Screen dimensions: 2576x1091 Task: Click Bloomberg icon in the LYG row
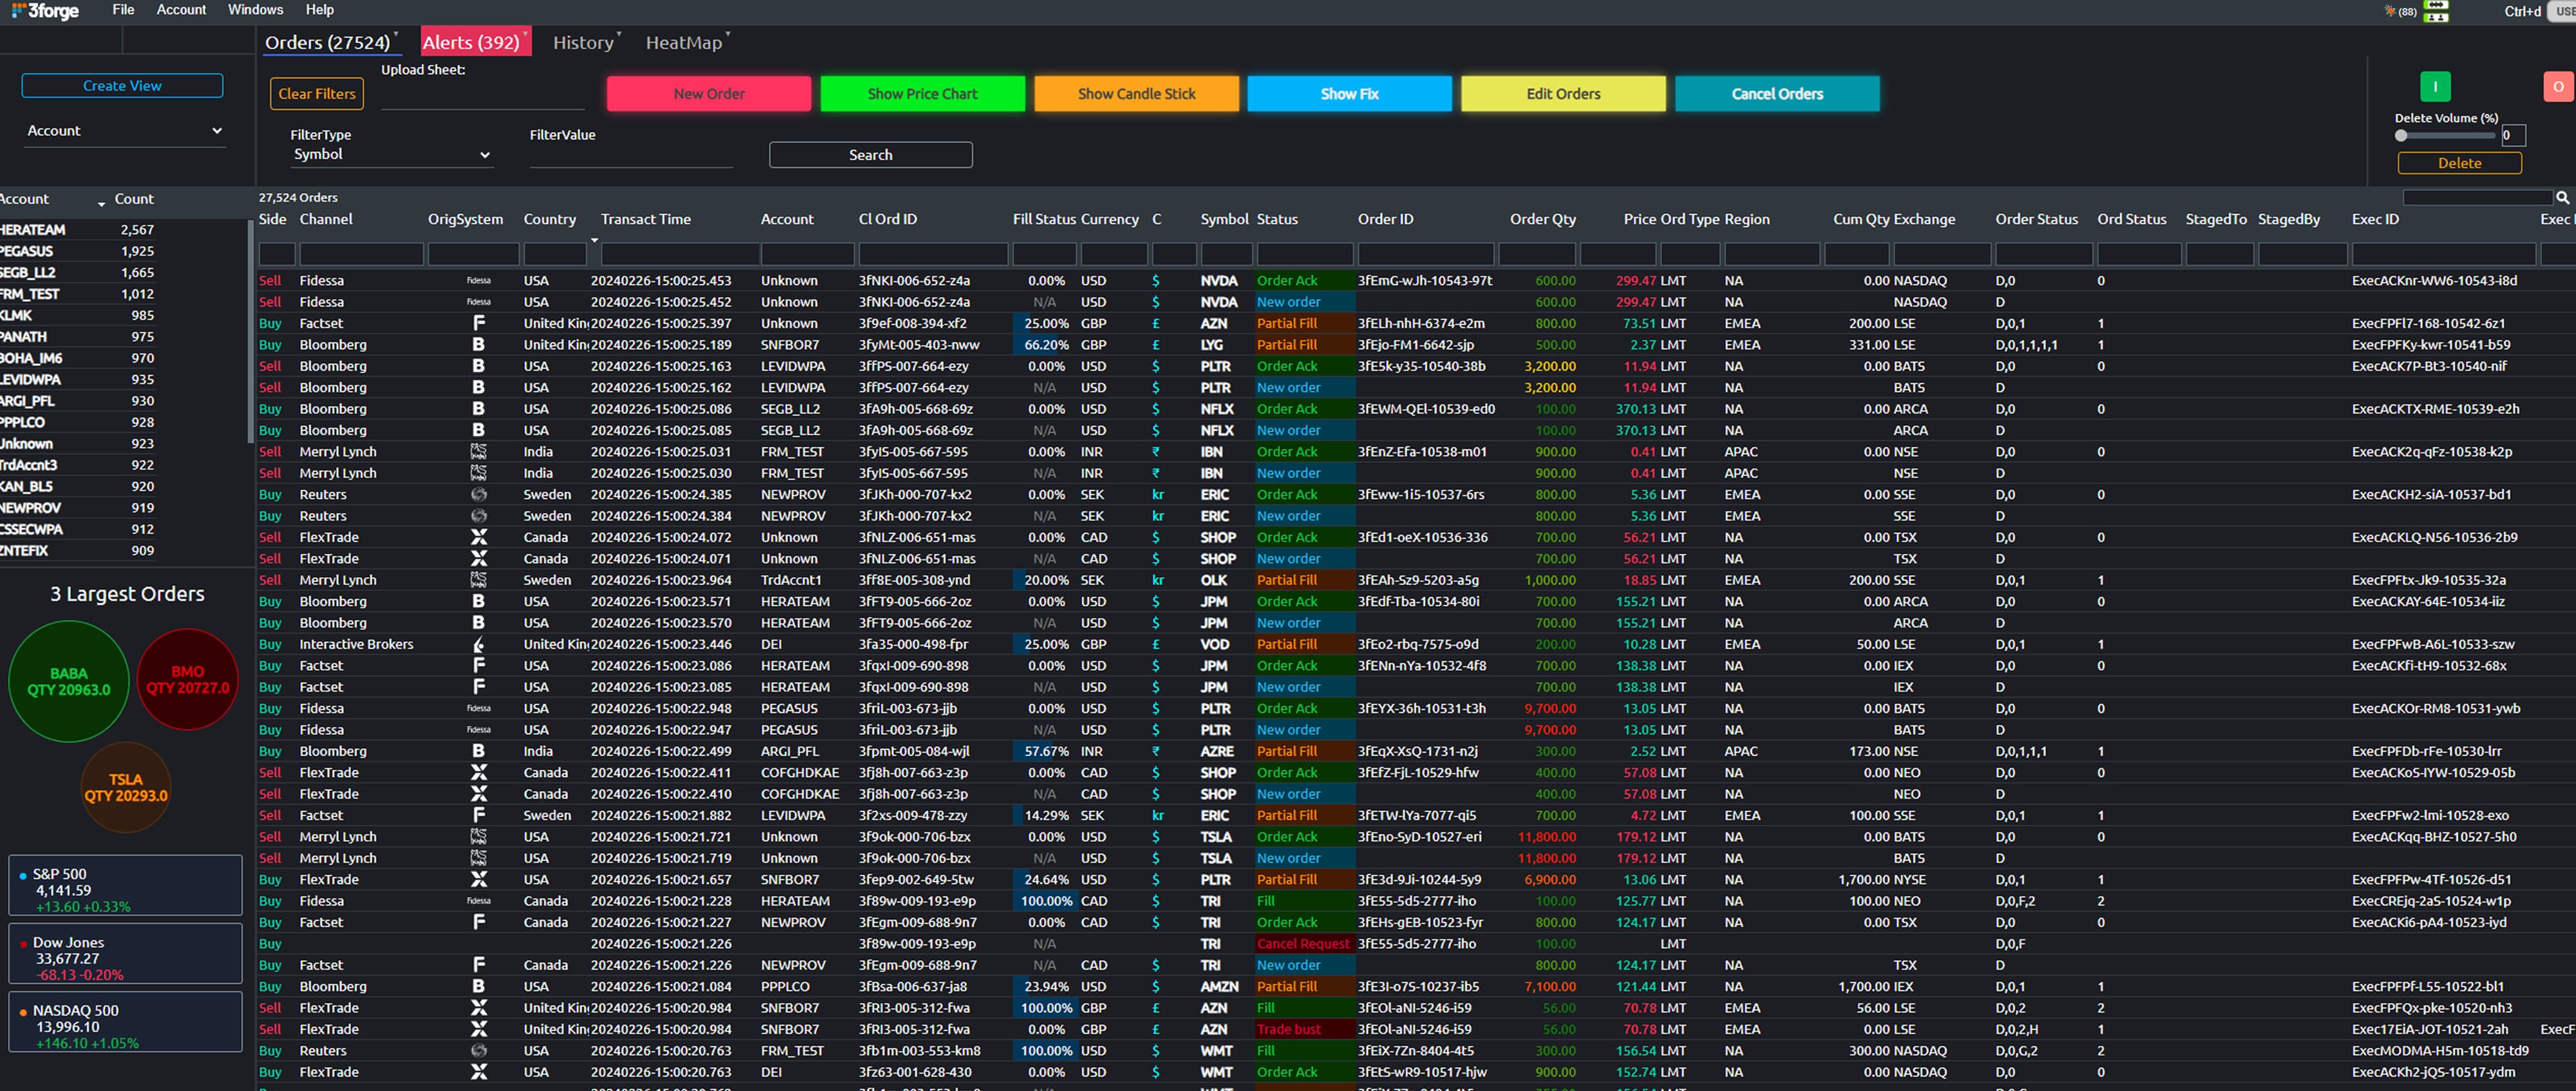pyautogui.click(x=479, y=345)
